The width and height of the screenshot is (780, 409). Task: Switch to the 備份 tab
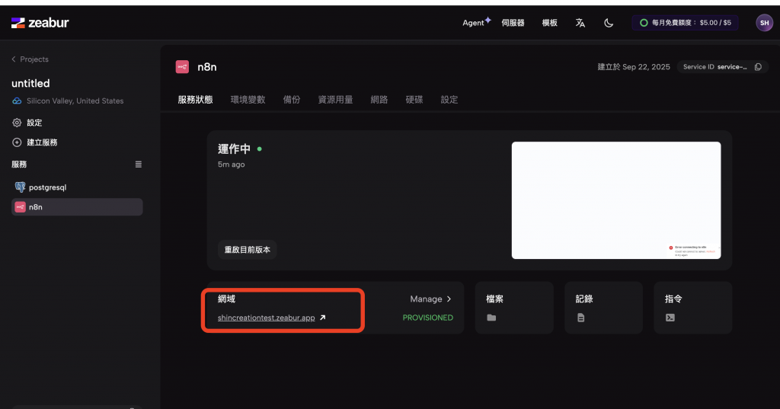pos(292,100)
